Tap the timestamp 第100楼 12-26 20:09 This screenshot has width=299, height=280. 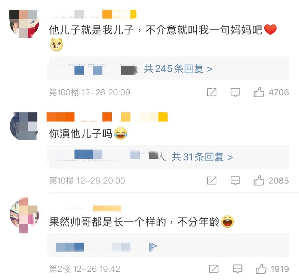coord(90,92)
